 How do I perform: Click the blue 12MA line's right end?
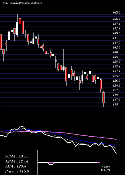click(x=116, y=146)
